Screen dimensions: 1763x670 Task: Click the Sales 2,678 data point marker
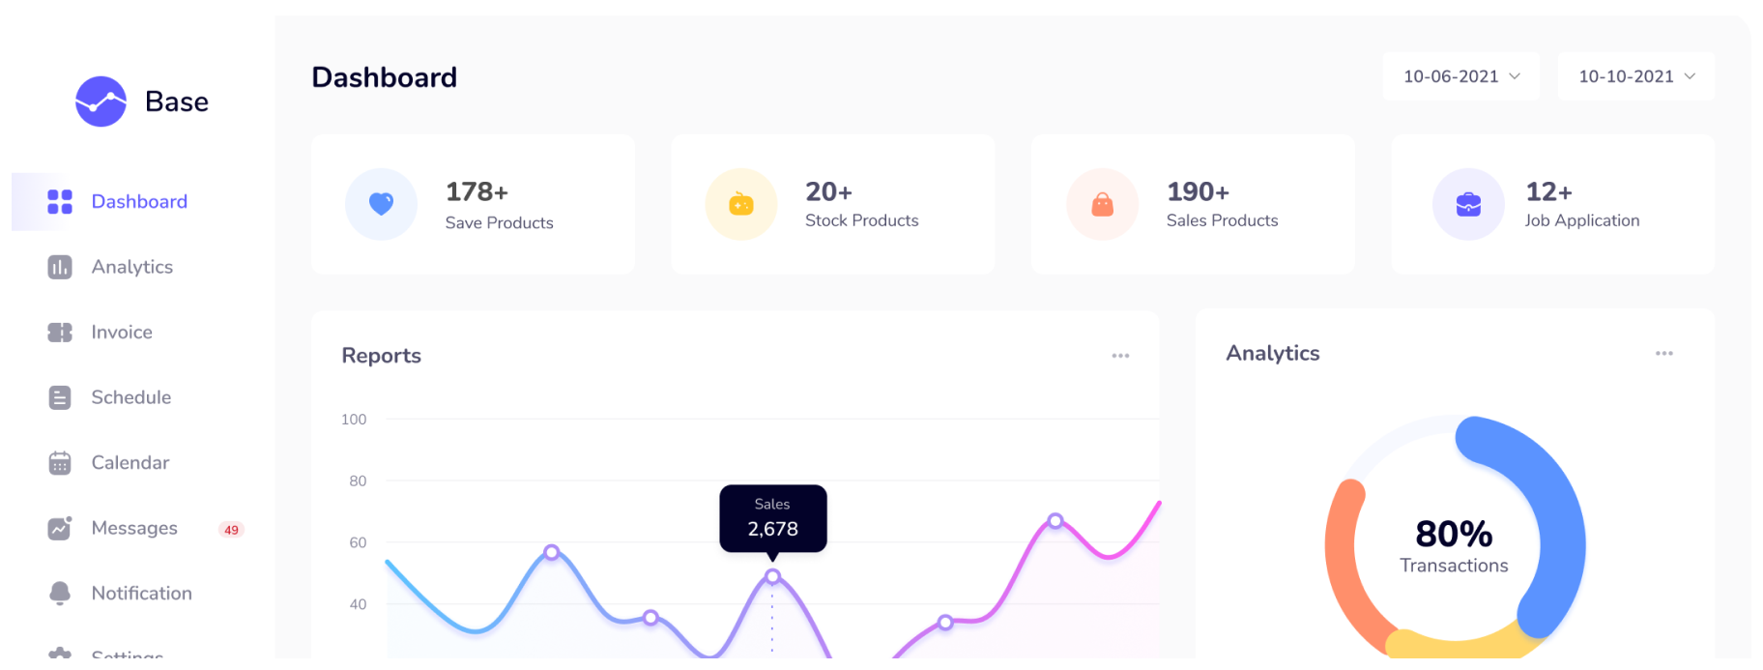tap(772, 576)
